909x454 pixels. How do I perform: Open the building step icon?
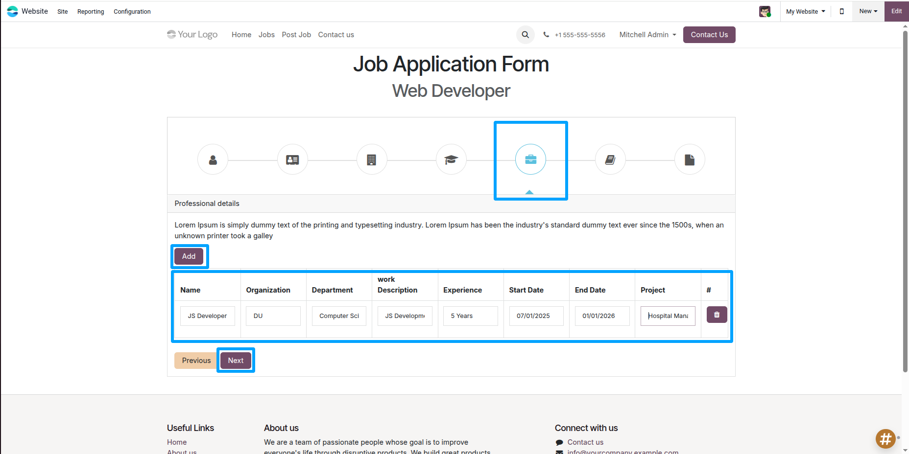point(372,159)
